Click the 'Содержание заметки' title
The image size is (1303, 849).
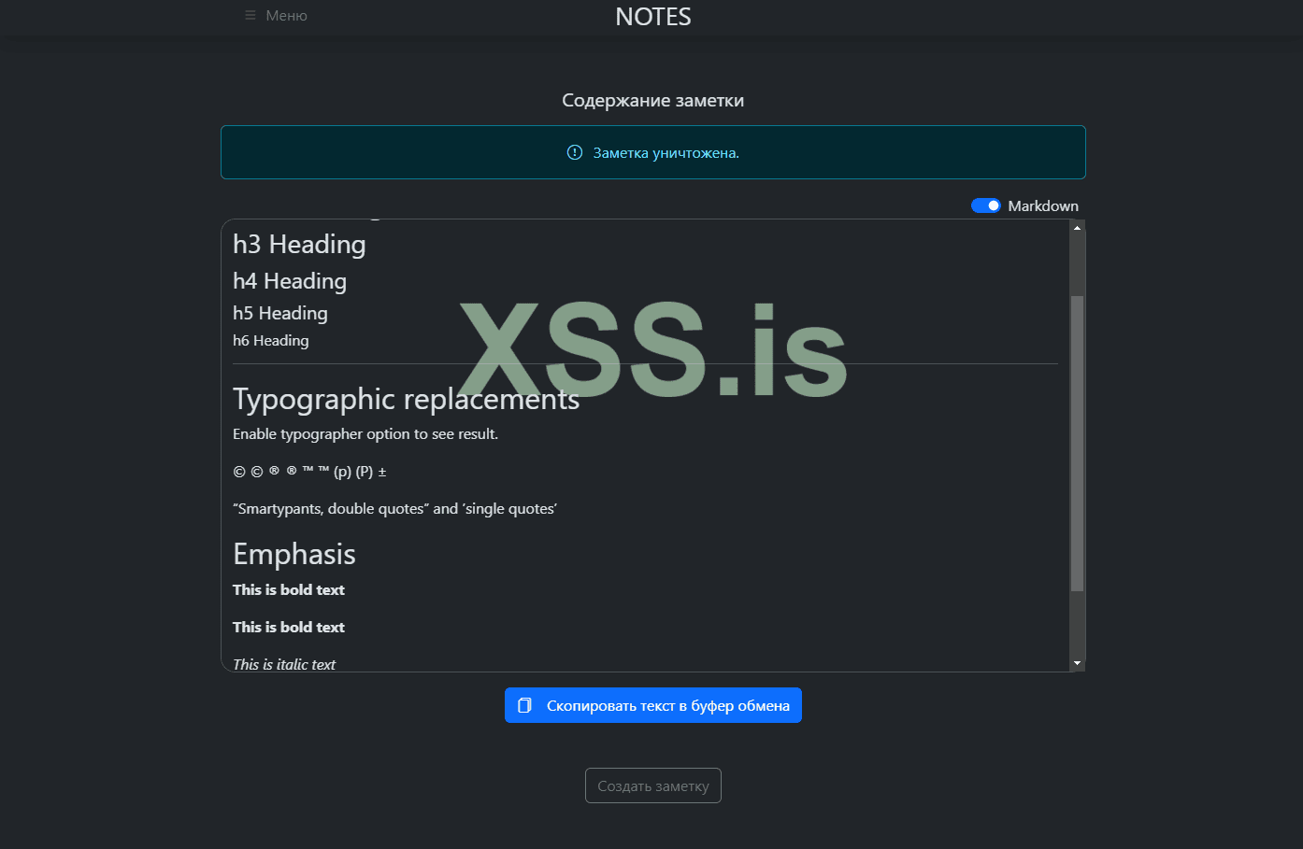click(653, 101)
